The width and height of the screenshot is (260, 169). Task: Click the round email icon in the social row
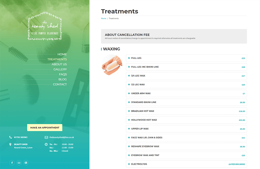tap(19, 163)
